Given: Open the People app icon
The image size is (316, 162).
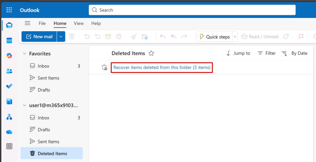Looking at the screenshot, I should point(9,71).
